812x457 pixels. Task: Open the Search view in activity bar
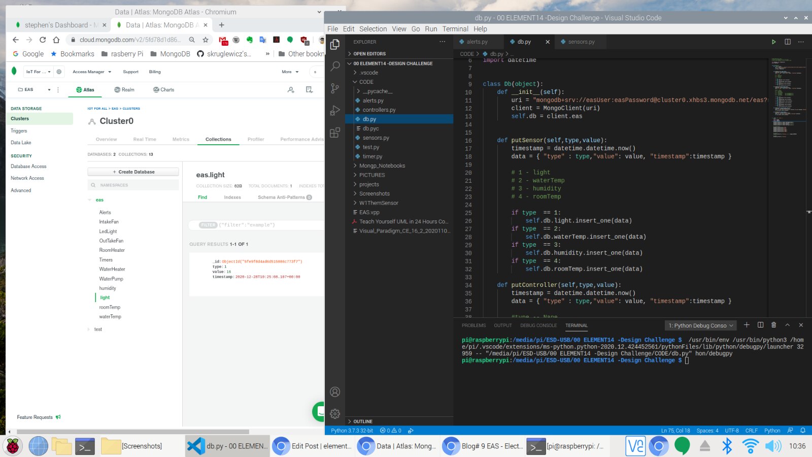(x=335, y=66)
